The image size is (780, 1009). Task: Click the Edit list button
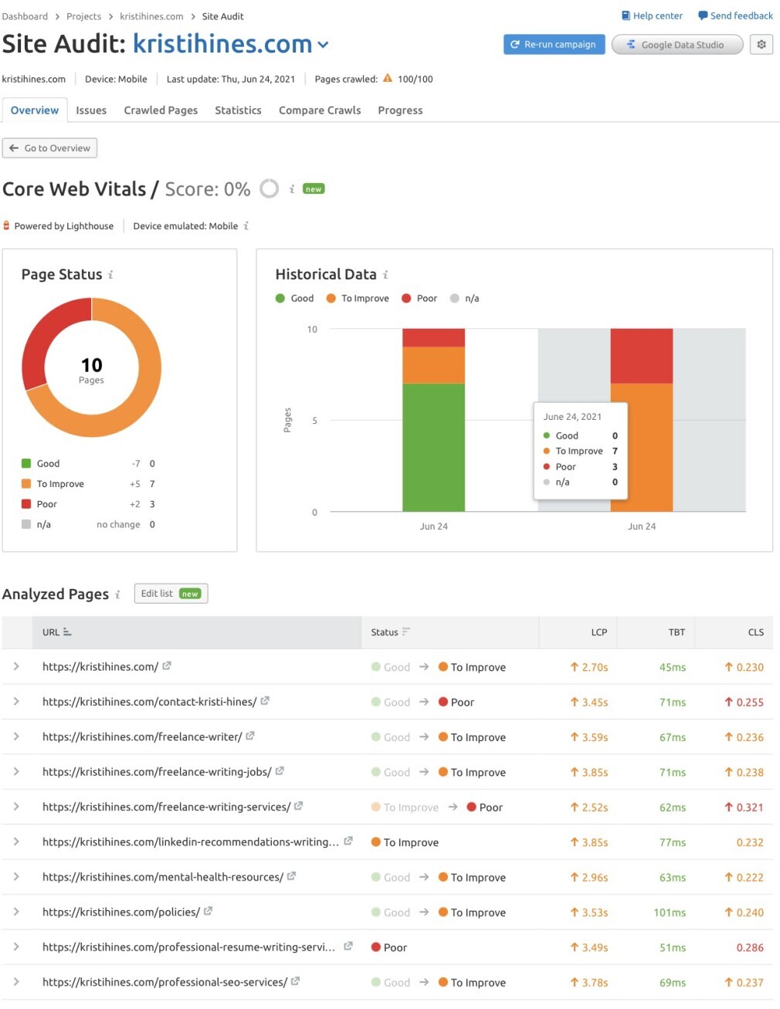coord(171,594)
